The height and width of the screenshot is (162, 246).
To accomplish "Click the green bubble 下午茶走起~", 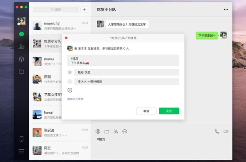I will click(207, 36).
